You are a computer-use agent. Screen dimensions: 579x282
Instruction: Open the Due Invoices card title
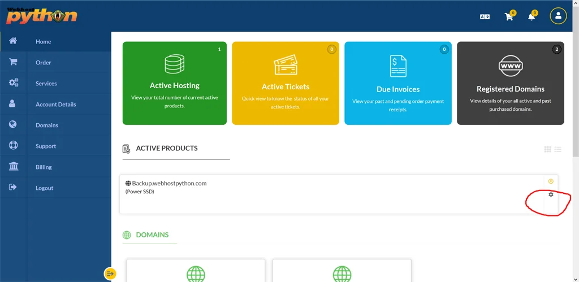point(398,89)
